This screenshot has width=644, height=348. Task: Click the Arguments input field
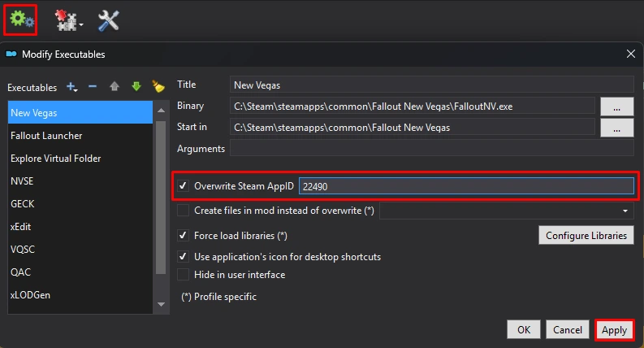(431, 148)
